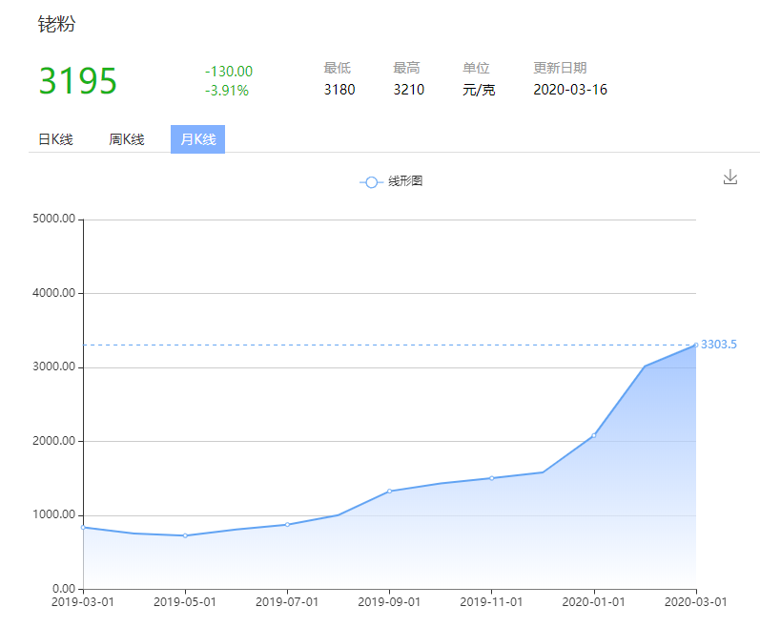
Task: Click the 2000.00 y-axis label
Action: 53,441
